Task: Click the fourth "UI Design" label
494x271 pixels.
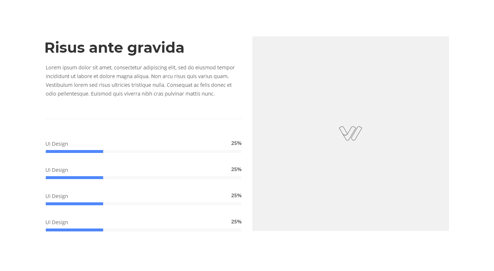Action: [x=57, y=222]
